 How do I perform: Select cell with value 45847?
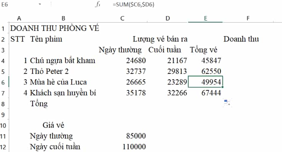(x=211, y=60)
